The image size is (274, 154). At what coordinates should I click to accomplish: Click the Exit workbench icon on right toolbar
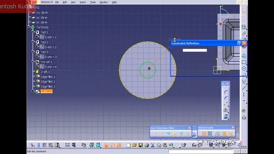[x=244, y=118]
